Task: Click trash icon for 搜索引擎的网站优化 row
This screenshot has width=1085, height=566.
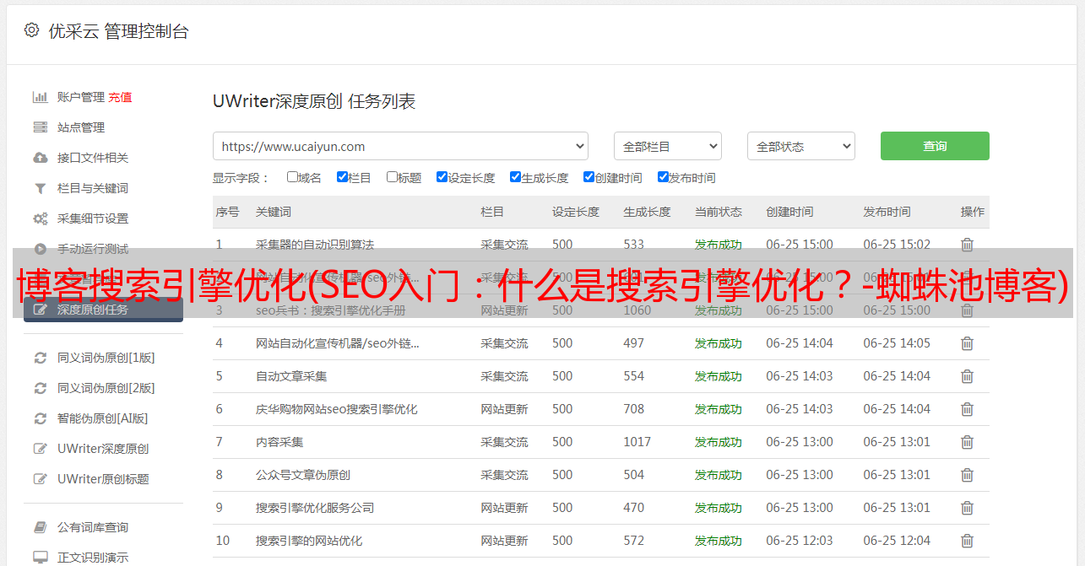Action: tap(967, 541)
